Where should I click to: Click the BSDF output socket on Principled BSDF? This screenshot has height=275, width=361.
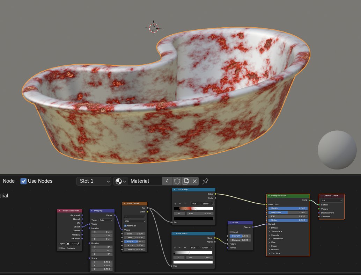tap(310, 200)
